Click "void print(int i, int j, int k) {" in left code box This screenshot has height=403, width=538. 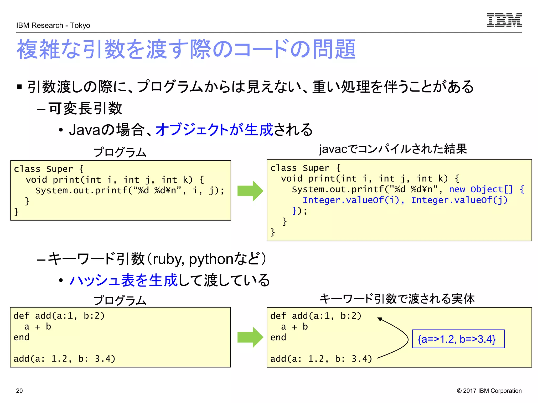(x=115, y=180)
